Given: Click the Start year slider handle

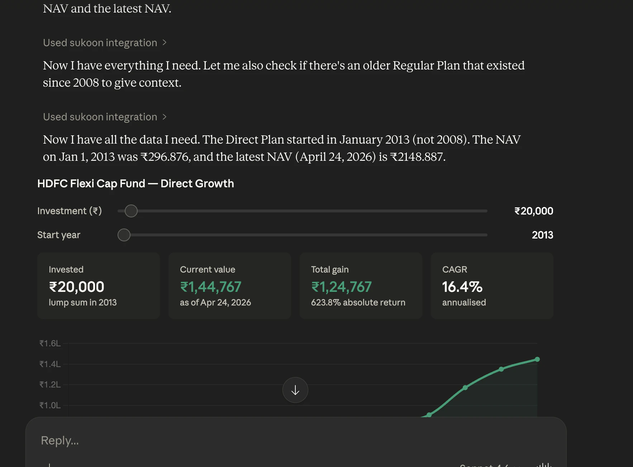Looking at the screenshot, I should pyautogui.click(x=124, y=235).
